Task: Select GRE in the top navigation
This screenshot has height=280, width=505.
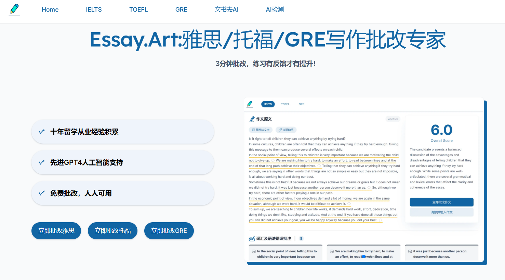Action: point(181,10)
